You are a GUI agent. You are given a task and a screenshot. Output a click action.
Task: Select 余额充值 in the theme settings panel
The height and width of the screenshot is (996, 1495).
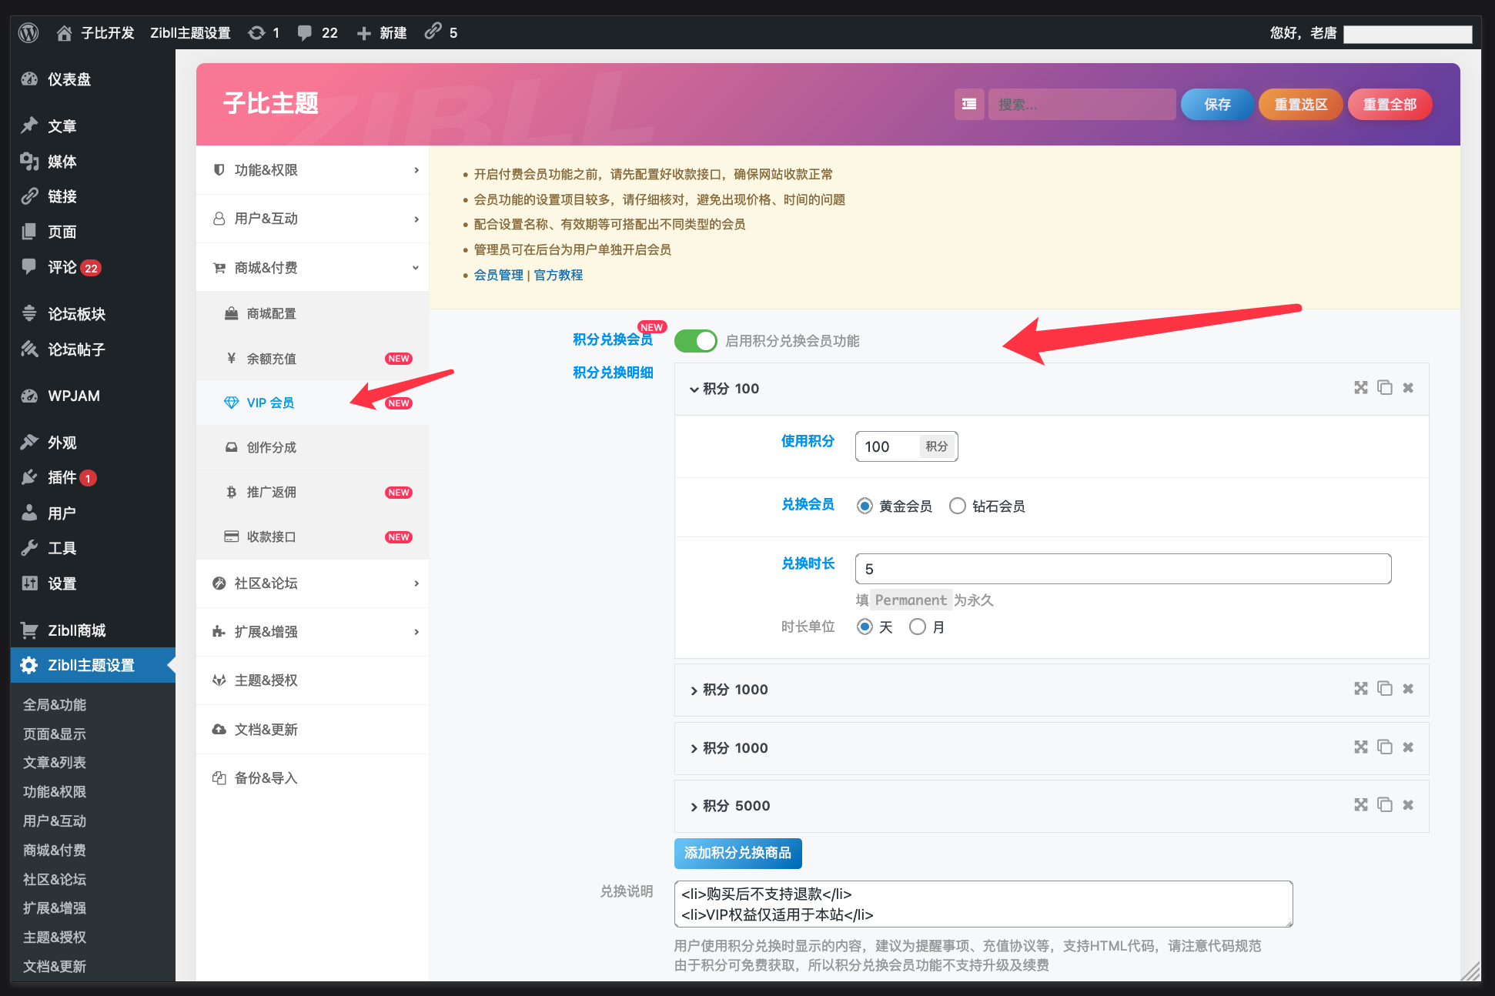tap(269, 358)
